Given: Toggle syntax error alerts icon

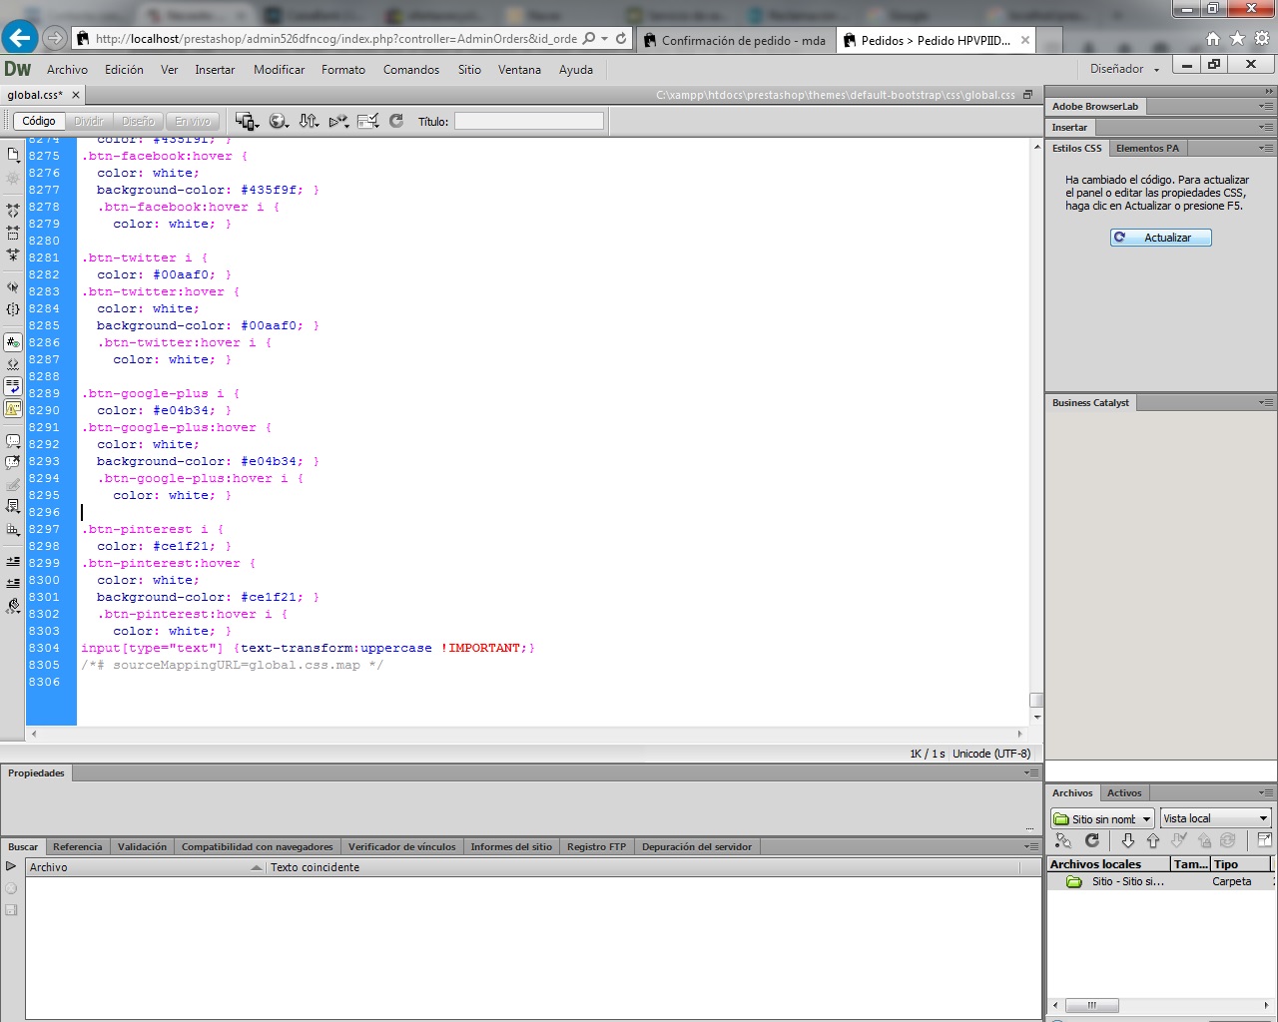Looking at the screenshot, I should tap(13, 408).
